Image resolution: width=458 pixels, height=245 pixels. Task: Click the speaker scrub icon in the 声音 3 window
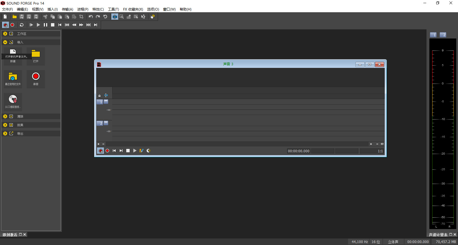coord(149,151)
